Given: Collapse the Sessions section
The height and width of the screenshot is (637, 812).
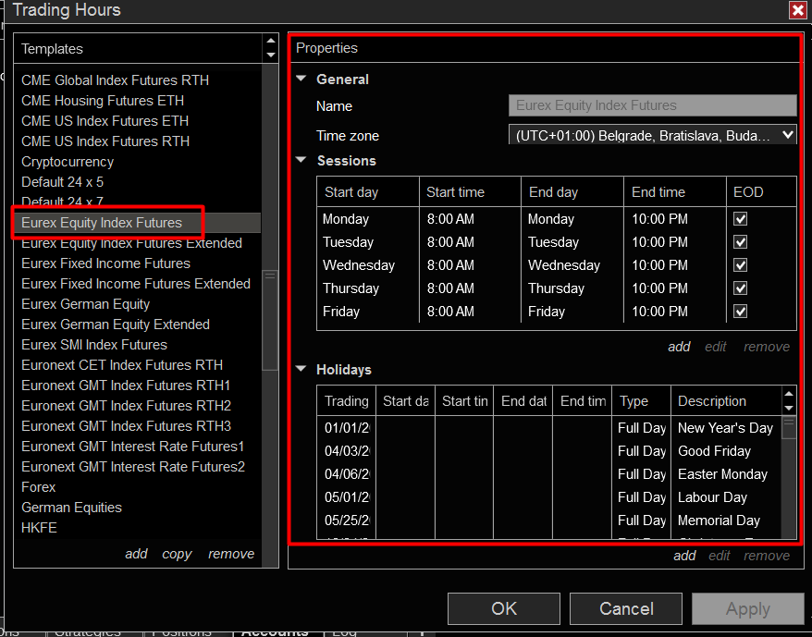Looking at the screenshot, I should point(301,160).
